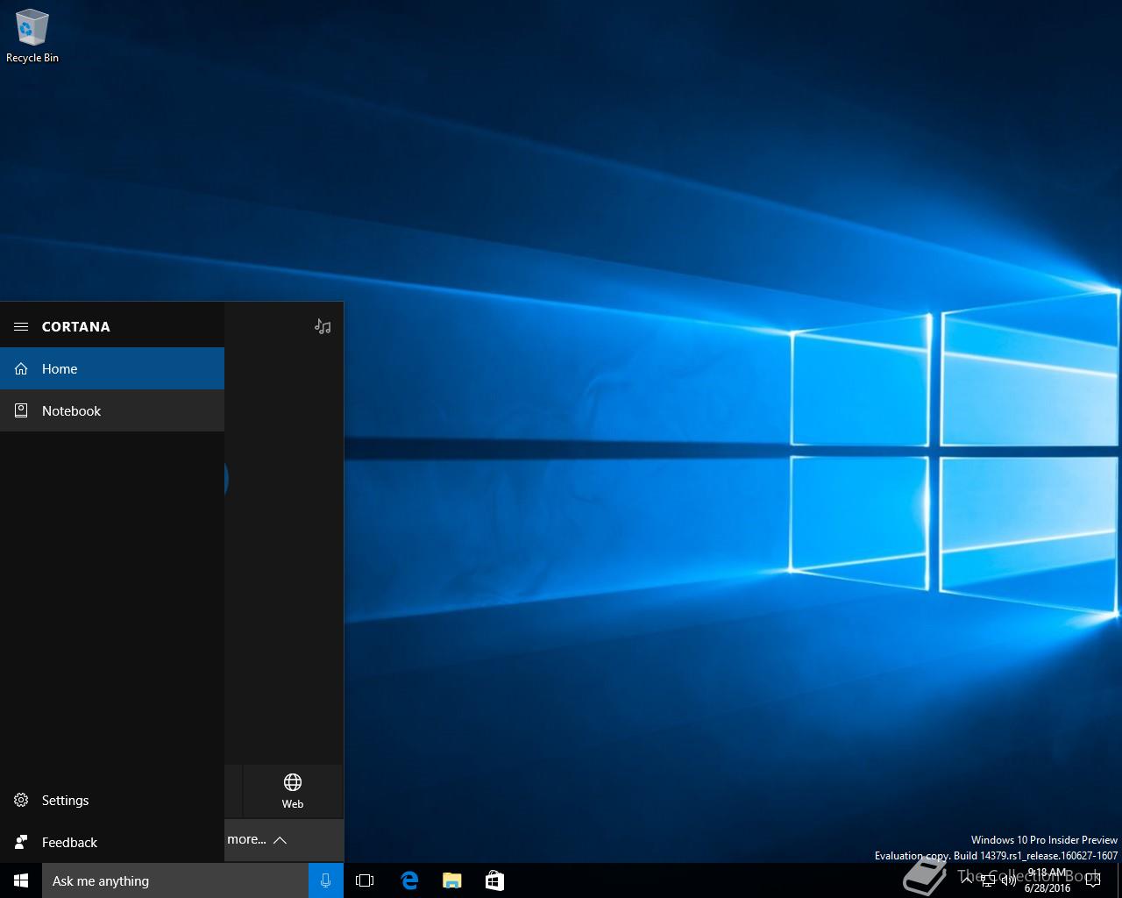Open the Action Center notifications icon
This screenshot has width=1122, height=898.
(x=1092, y=880)
